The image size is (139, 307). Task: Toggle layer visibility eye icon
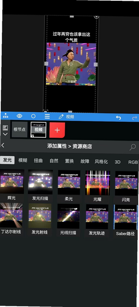click(x=20, y=116)
